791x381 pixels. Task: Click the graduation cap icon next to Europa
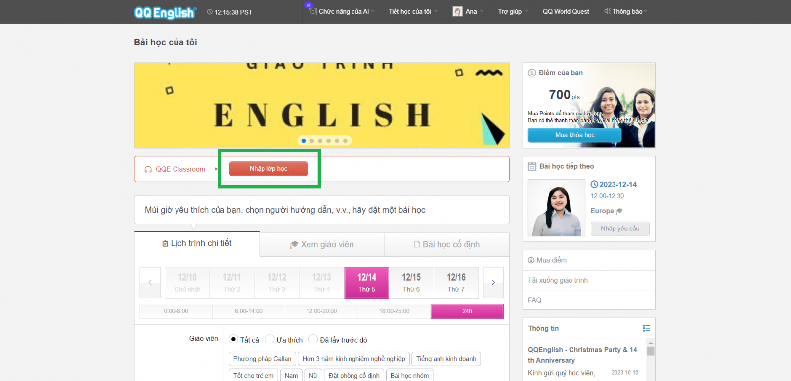[619, 211]
